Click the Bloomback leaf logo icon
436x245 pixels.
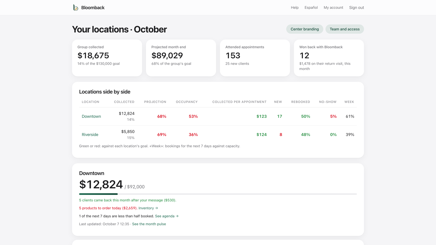(x=75, y=8)
